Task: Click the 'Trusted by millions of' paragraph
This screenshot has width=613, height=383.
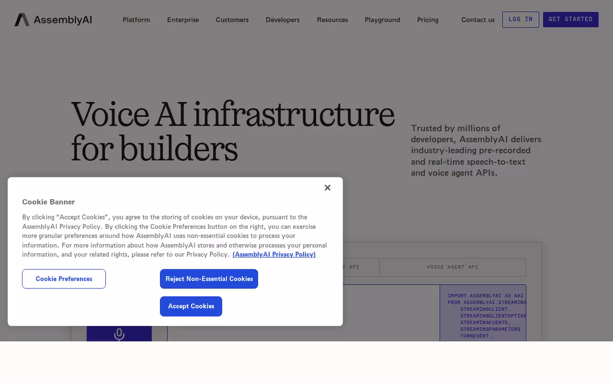Action: coord(476,150)
